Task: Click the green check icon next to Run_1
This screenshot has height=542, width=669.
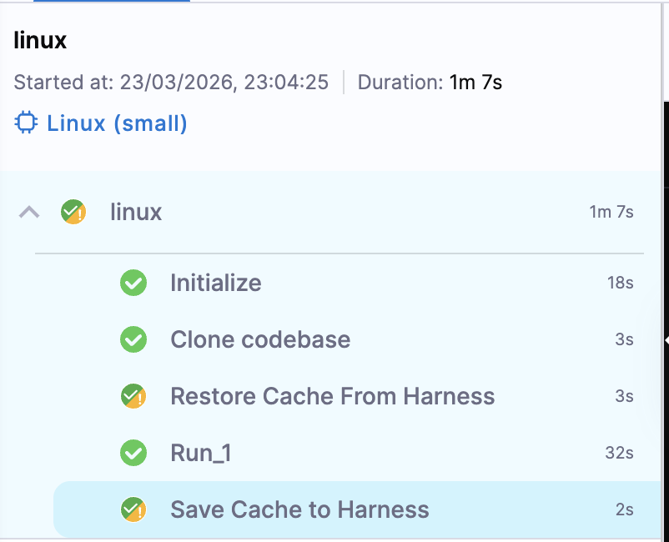Action: 133,453
